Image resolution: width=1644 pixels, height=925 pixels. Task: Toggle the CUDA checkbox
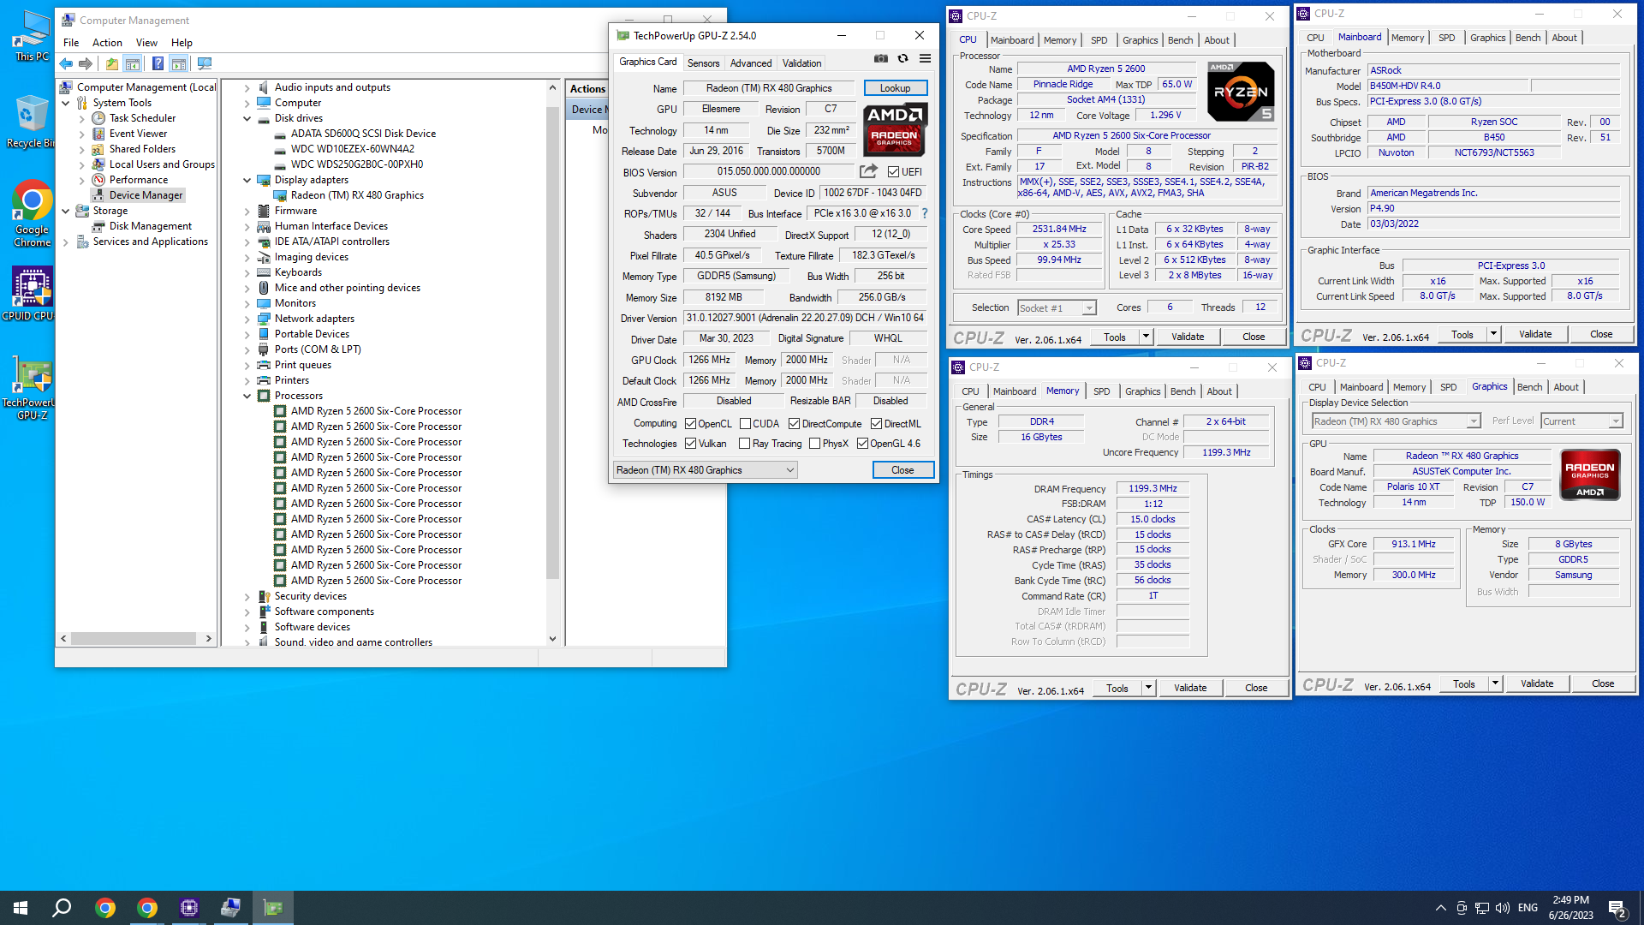[746, 424]
